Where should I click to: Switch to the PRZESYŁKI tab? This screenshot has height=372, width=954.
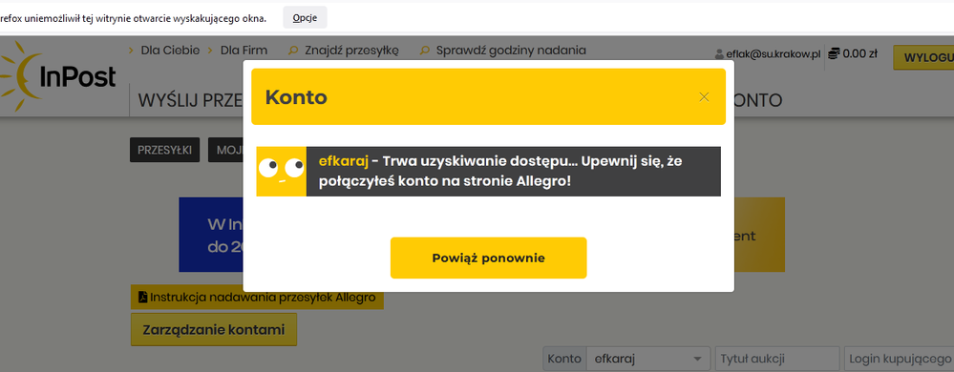click(165, 150)
